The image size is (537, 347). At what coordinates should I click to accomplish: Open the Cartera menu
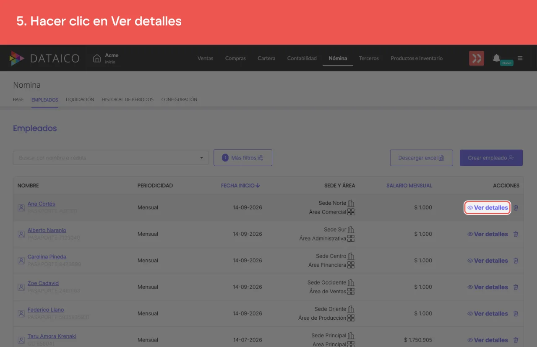click(x=266, y=58)
